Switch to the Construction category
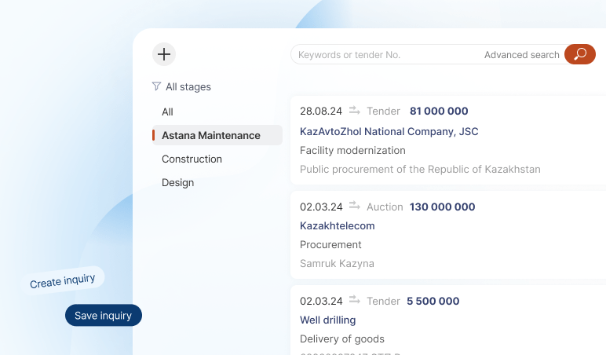Screen dimensions: 606x355 coord(192,159)
